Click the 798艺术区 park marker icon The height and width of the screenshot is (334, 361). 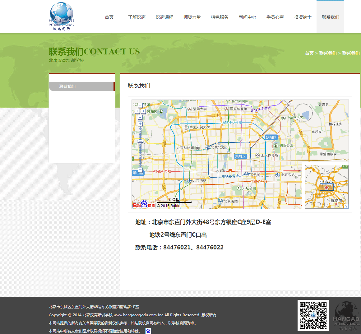coord(284,118)
